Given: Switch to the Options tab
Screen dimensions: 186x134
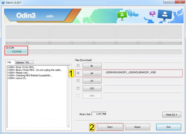Looking at the screenshot, I should click(20, 63).
